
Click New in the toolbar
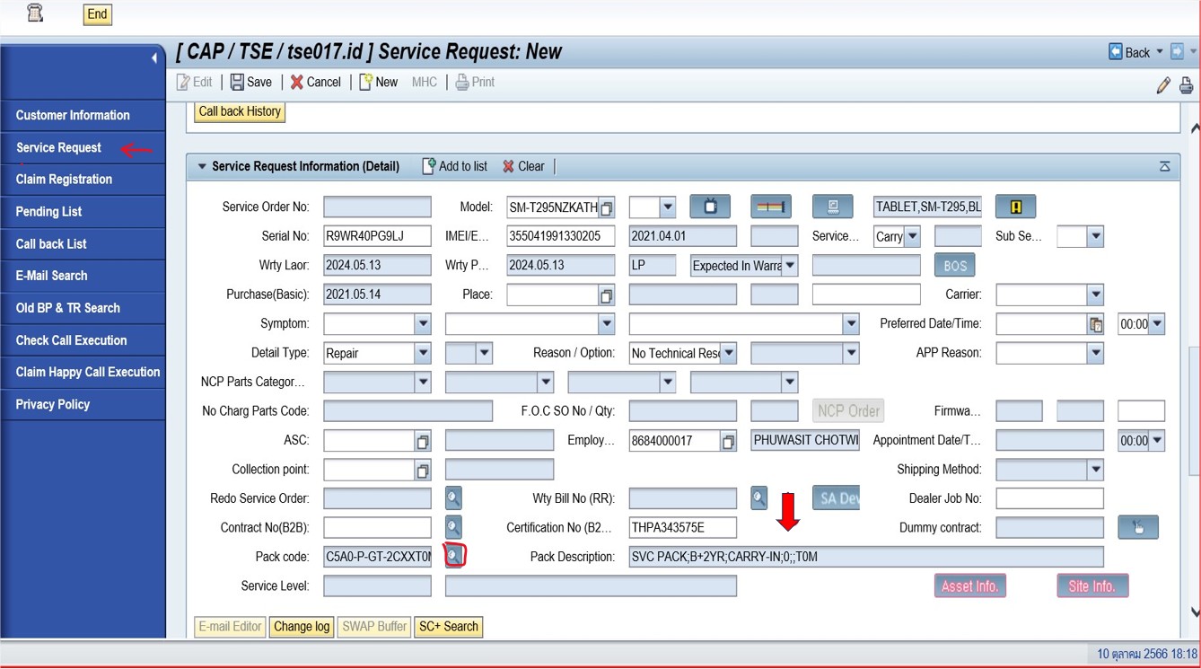pos(378,82)
